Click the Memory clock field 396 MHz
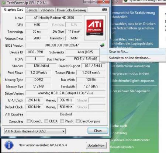Image resolution: width=166 pixels, height=153 pixels. click(66, 100)
